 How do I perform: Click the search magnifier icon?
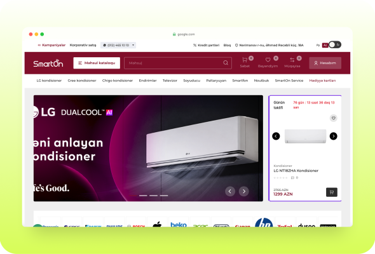[x=226, y=63]
